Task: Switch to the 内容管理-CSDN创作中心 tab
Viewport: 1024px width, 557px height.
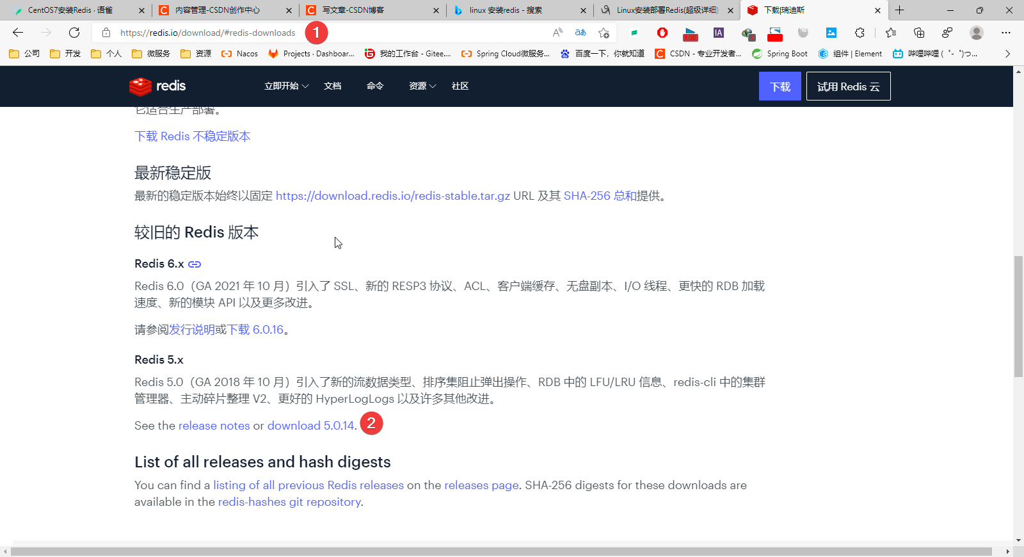Action: click(x=225, y=10)
